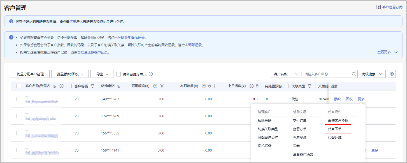The image size is (407, 163).
Task: Open the 批量拨款/回收 dropdown
Action: (x=70, y=74)
